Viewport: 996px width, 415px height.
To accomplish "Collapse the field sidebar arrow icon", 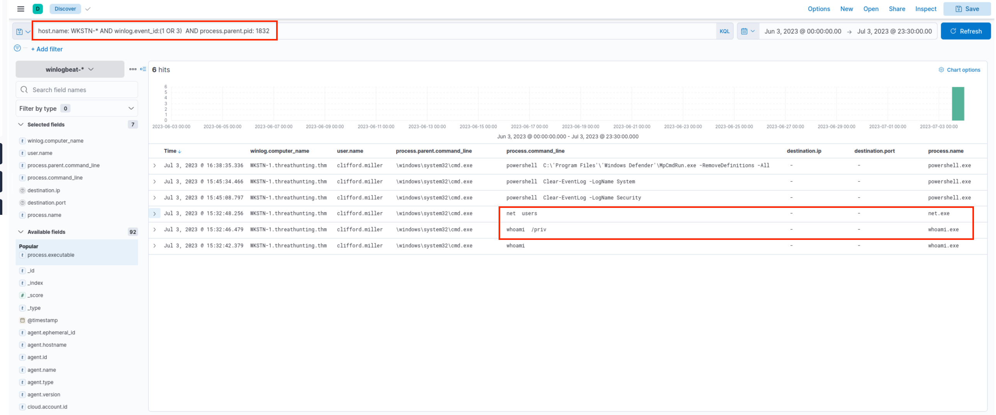I will click(x=143, y=69).
